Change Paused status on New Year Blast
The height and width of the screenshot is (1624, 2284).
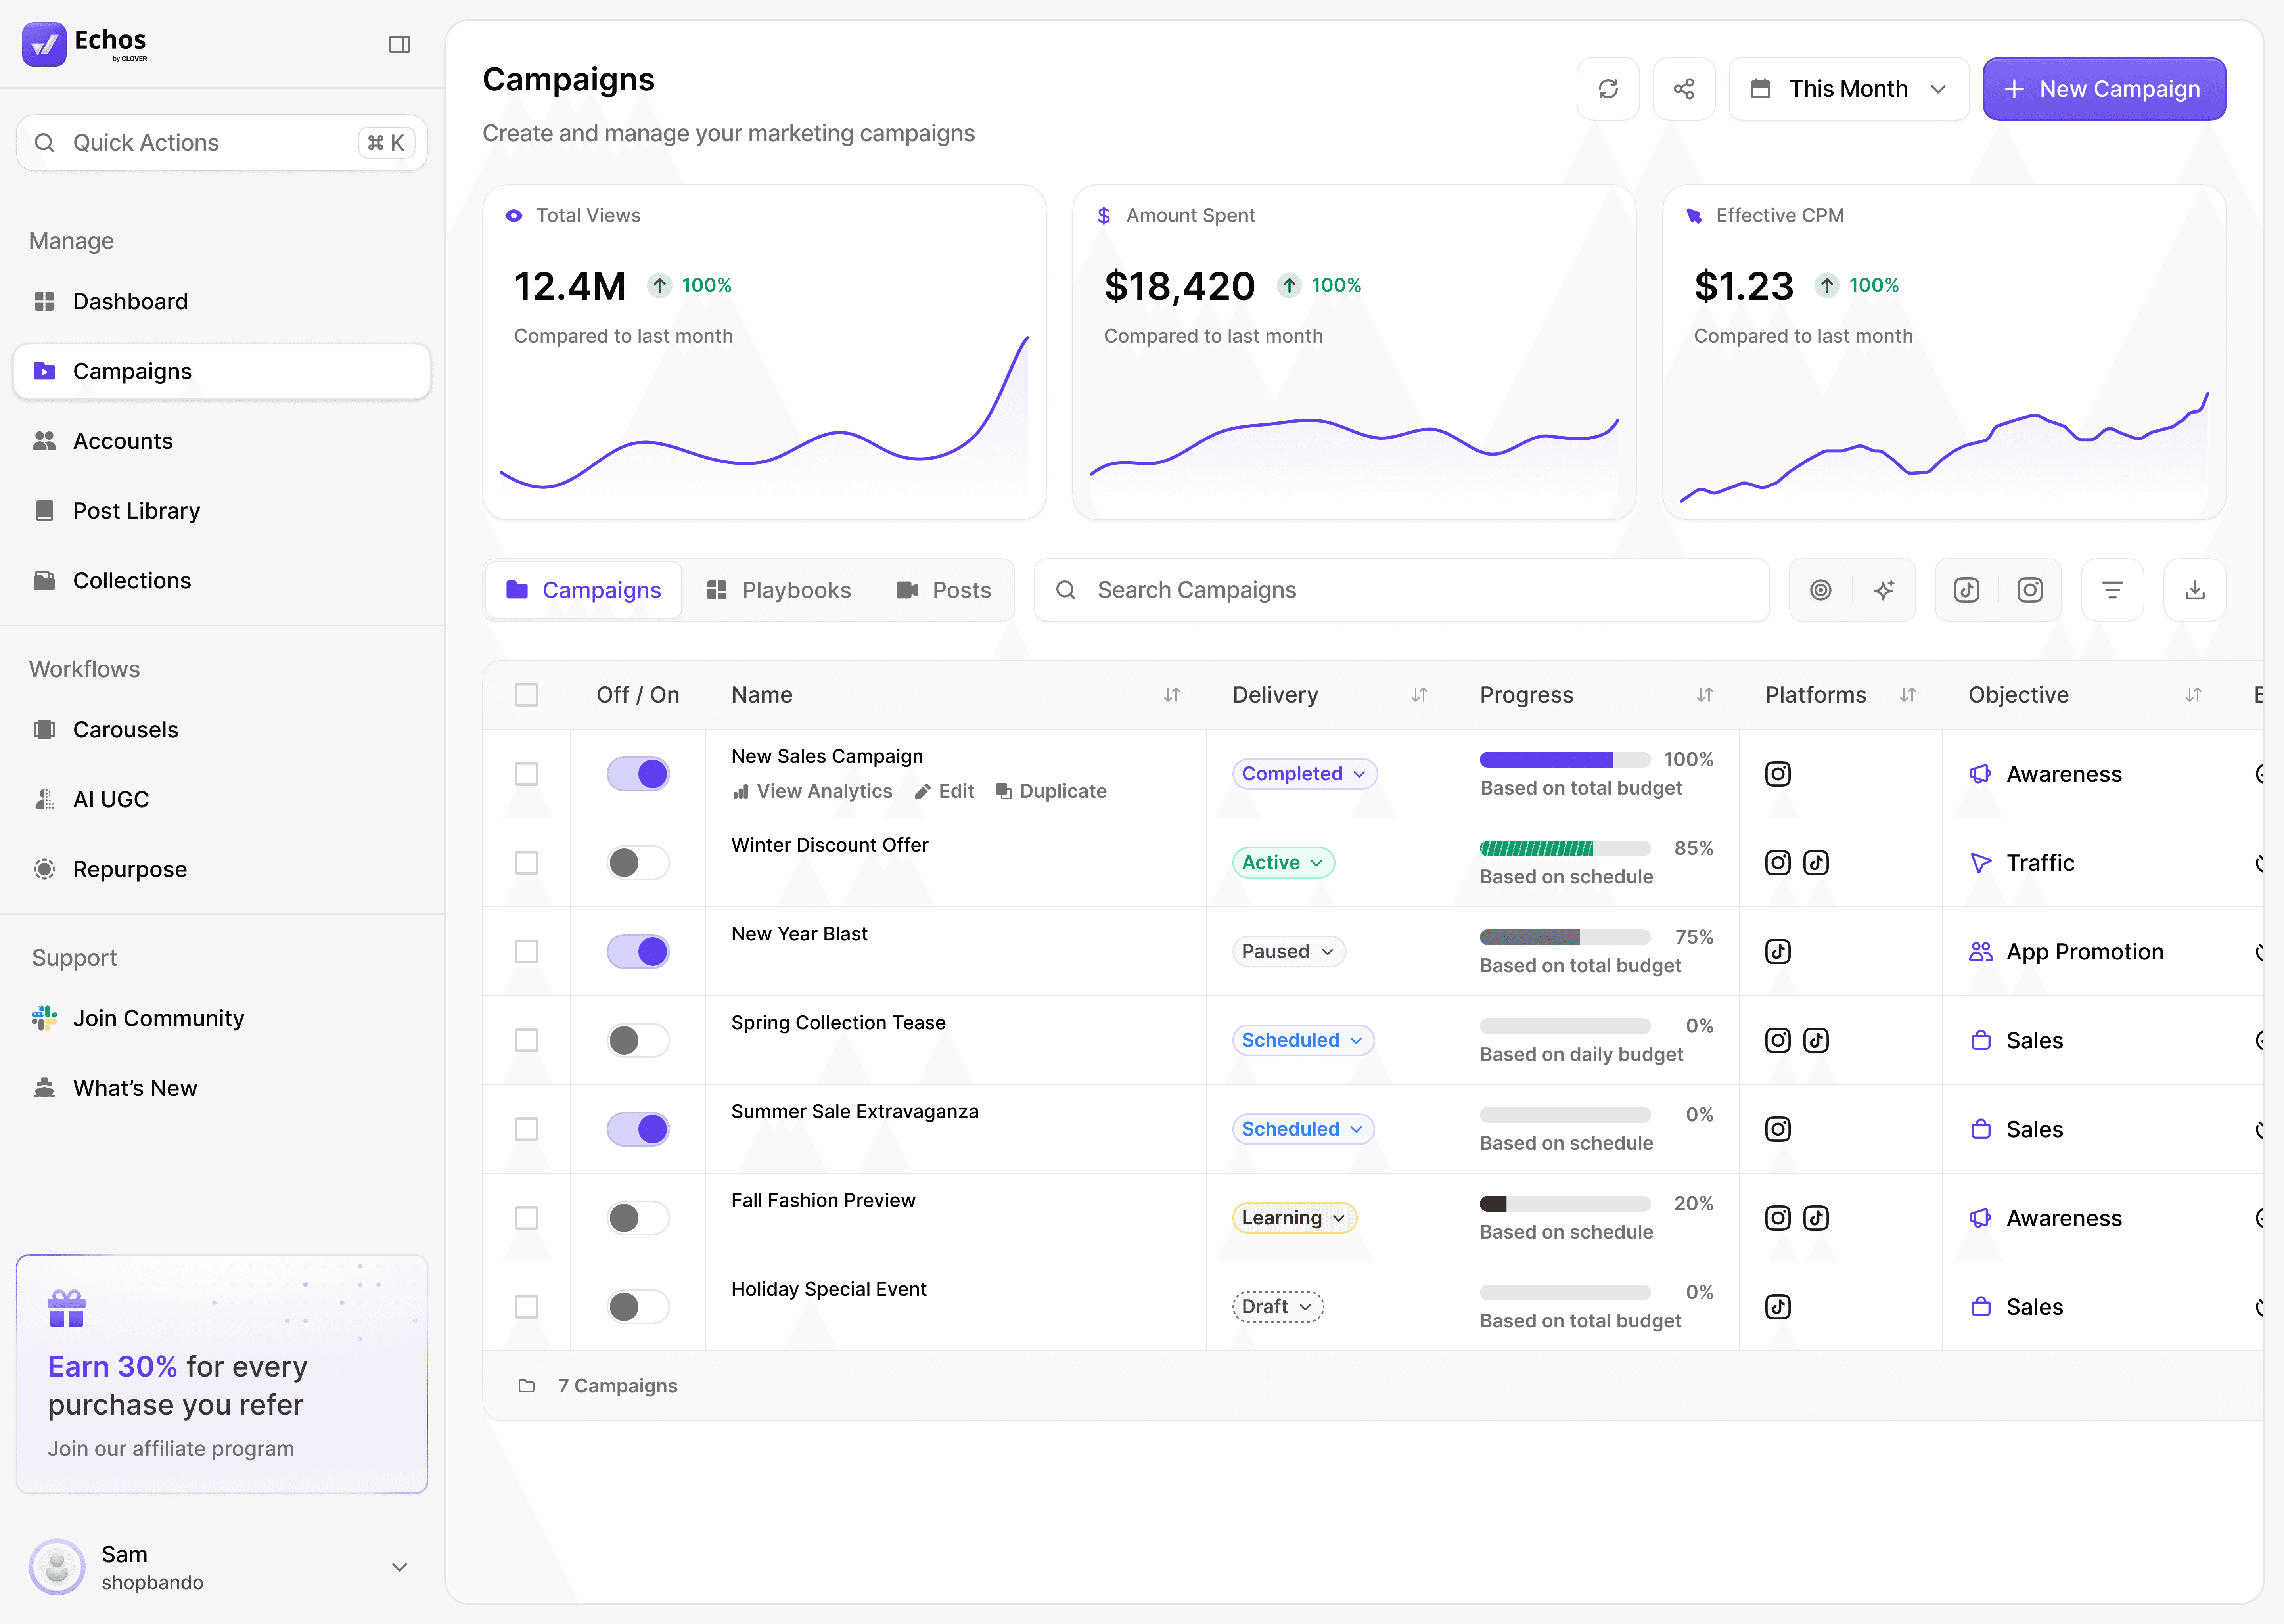pos(1288,951)
